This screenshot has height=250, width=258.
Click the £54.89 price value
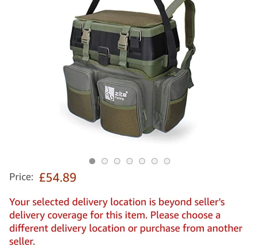(58, 177)
